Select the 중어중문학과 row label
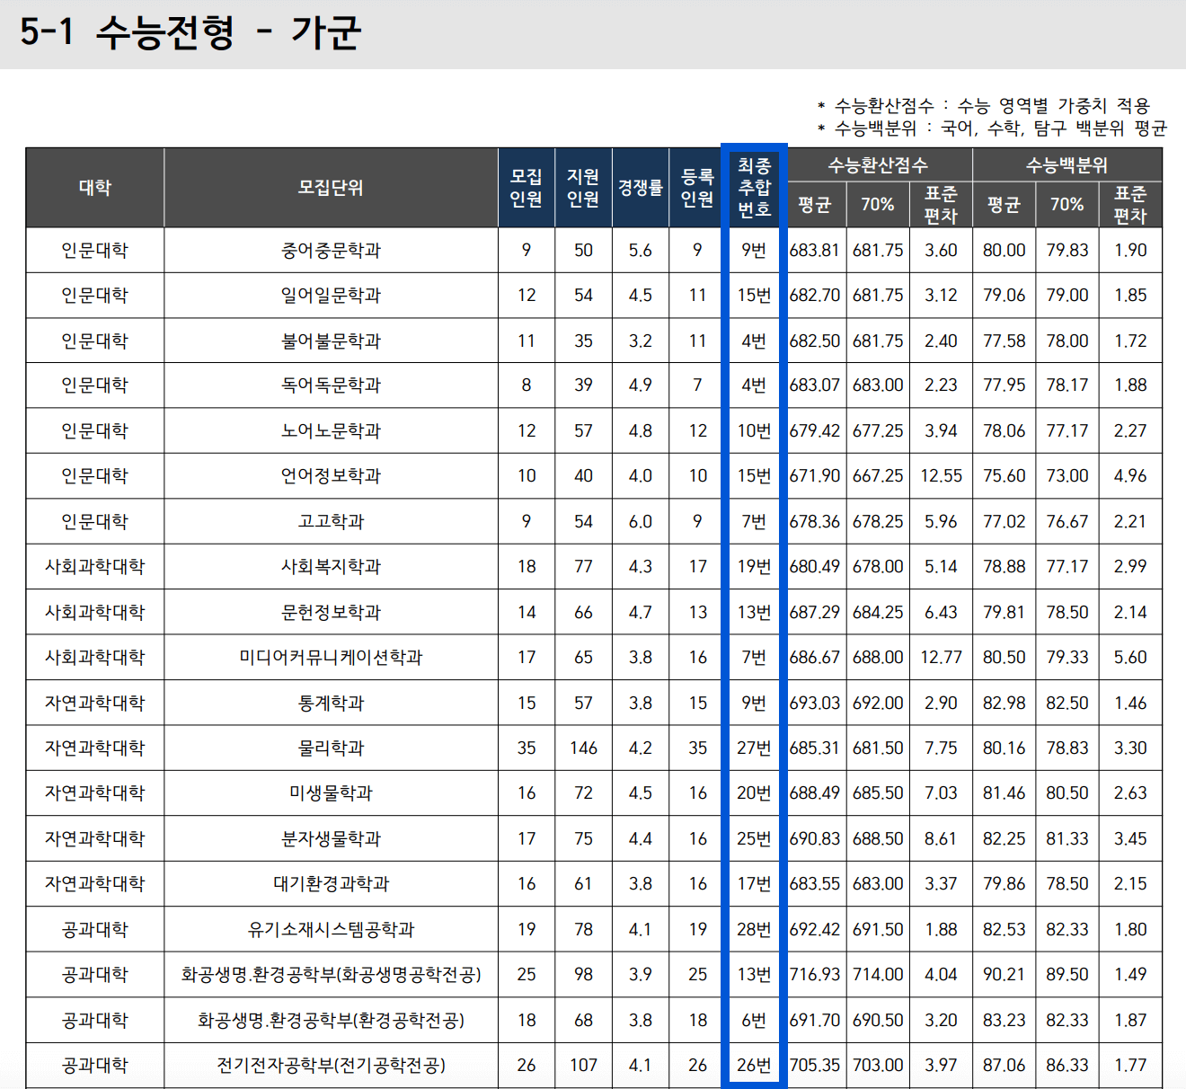Screen dimensions: 1186x1089 click(x=331, y=250)
